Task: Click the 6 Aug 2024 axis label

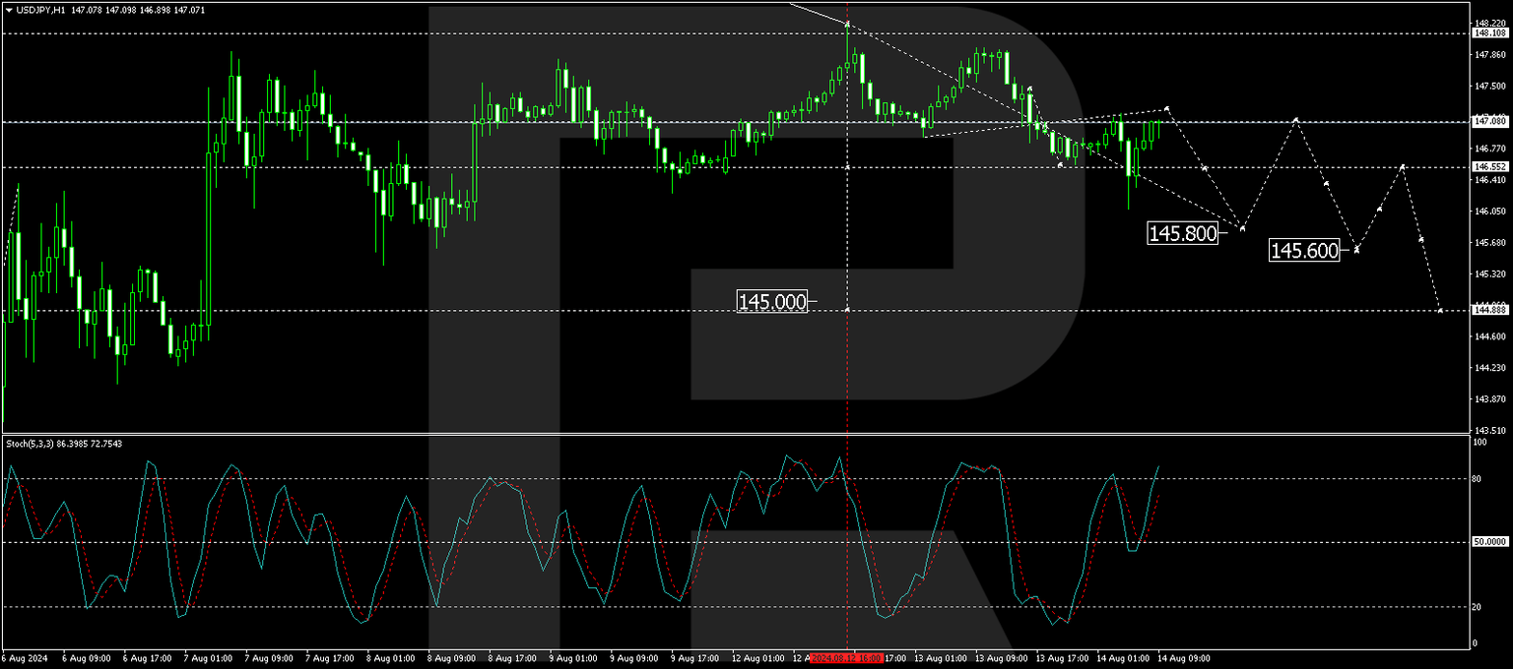Action: [x=26, y=658]
